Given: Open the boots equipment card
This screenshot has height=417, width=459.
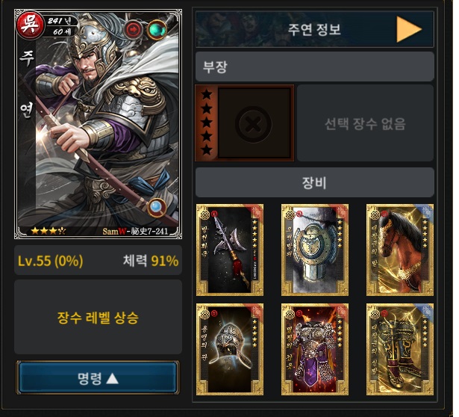Looking at the screenshot, I should pyautogui.click(x=400, y=349).
